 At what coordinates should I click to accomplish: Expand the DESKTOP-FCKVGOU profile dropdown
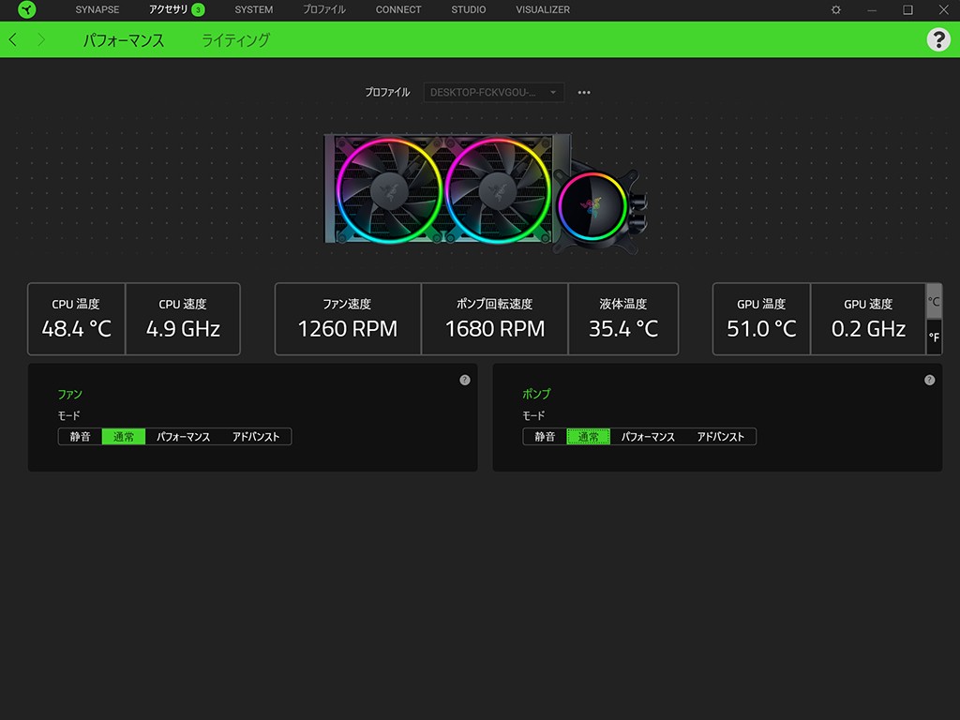tap(494, 93)
